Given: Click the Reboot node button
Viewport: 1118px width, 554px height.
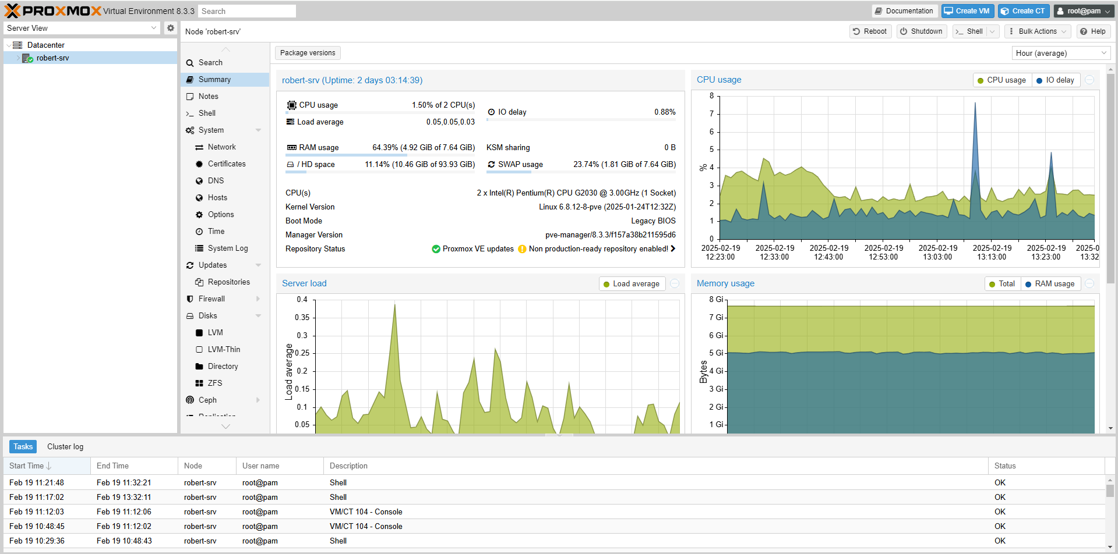Looking at the screenshot, I should [869, 31].
